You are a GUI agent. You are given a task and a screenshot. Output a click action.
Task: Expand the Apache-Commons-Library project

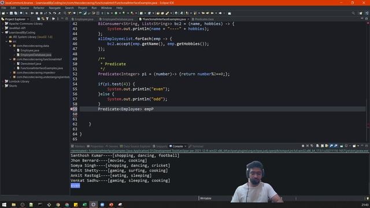point(3,24)
